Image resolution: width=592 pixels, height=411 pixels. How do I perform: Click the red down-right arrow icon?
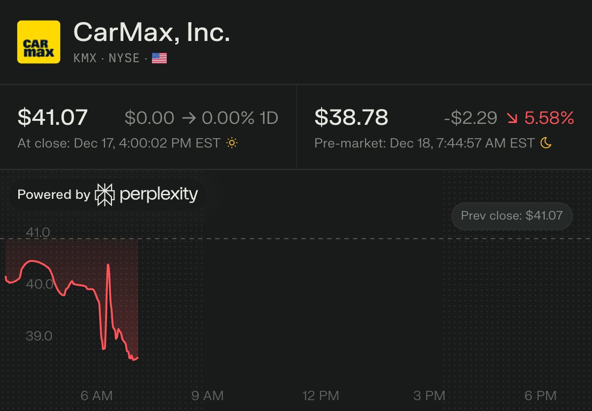pyautogui.click(x=512, y=118)
